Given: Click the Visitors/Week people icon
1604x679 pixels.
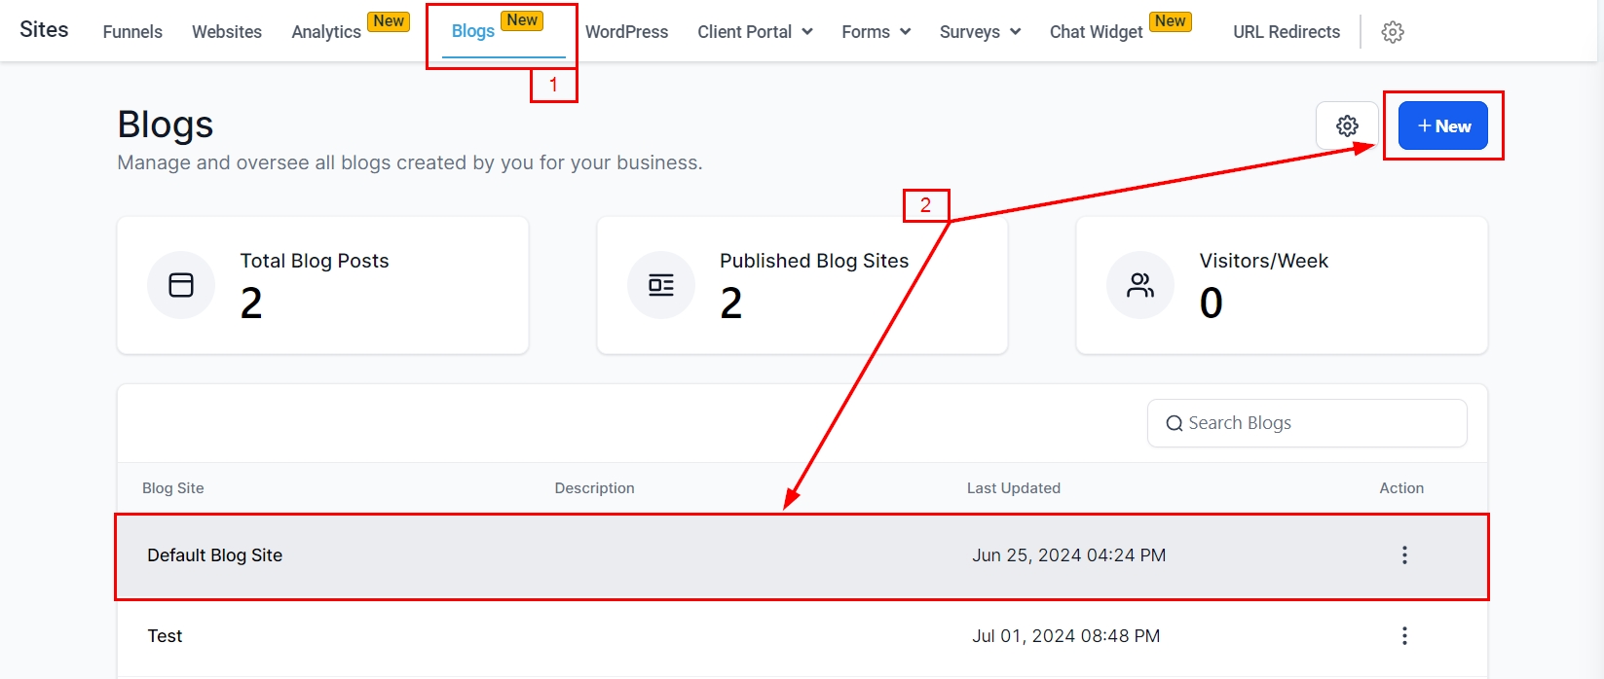Looking at the screenshot, I should click(1140, 285).
